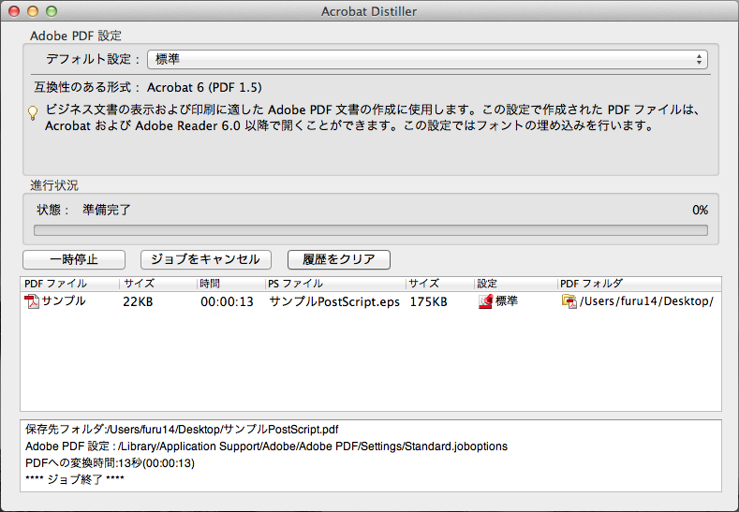Click the red close window button
The image size is (739, 512).
[x=14, y=11]
